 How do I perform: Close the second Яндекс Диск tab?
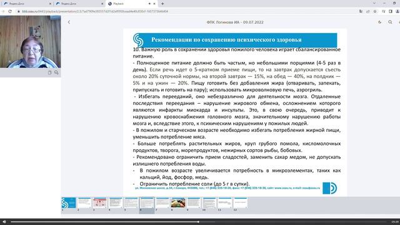(102, 4)
